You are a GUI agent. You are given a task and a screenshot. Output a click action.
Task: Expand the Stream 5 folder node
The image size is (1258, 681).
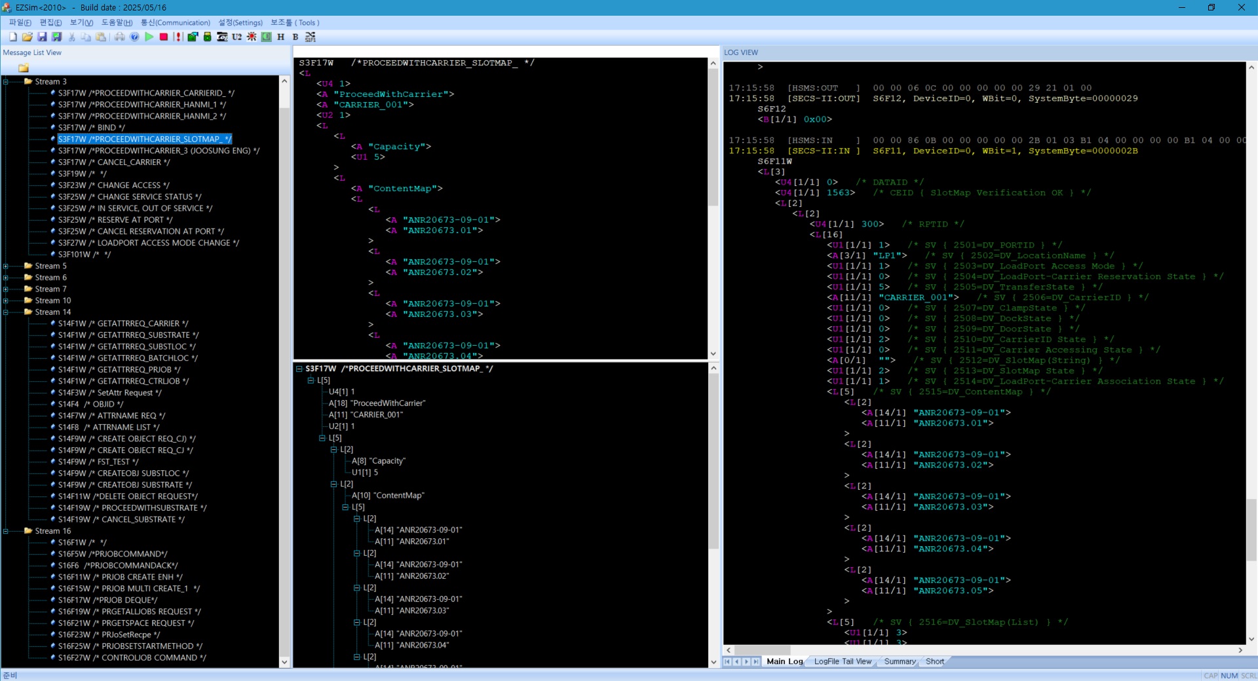(6, 266)
